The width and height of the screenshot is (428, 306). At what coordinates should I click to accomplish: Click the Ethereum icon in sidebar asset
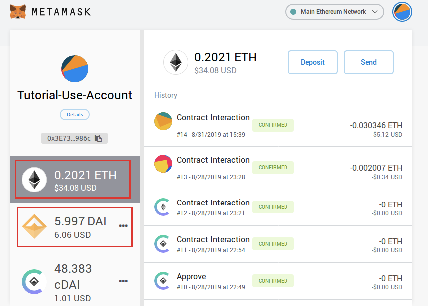(x=34, y=180)
